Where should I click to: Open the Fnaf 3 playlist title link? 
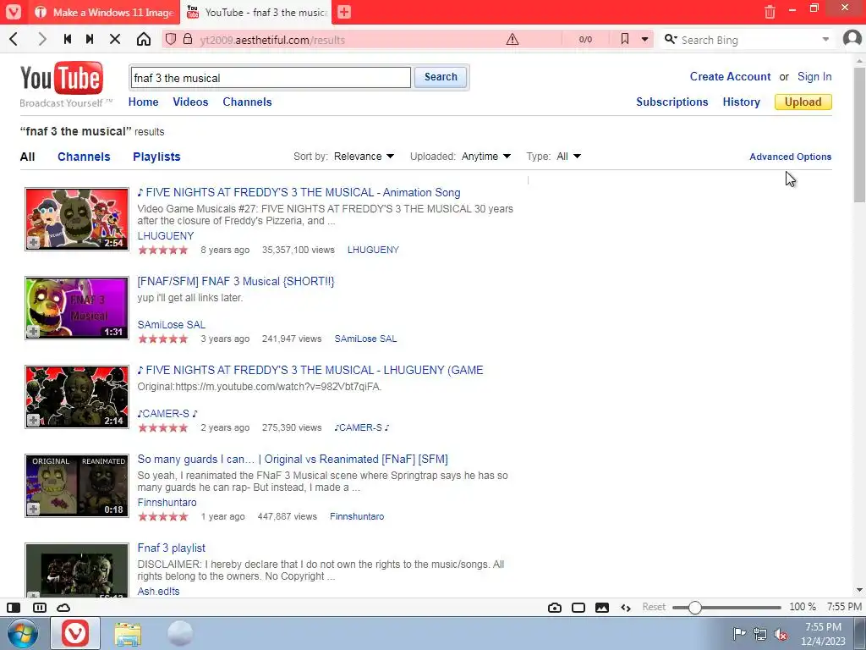pos(171,548)
